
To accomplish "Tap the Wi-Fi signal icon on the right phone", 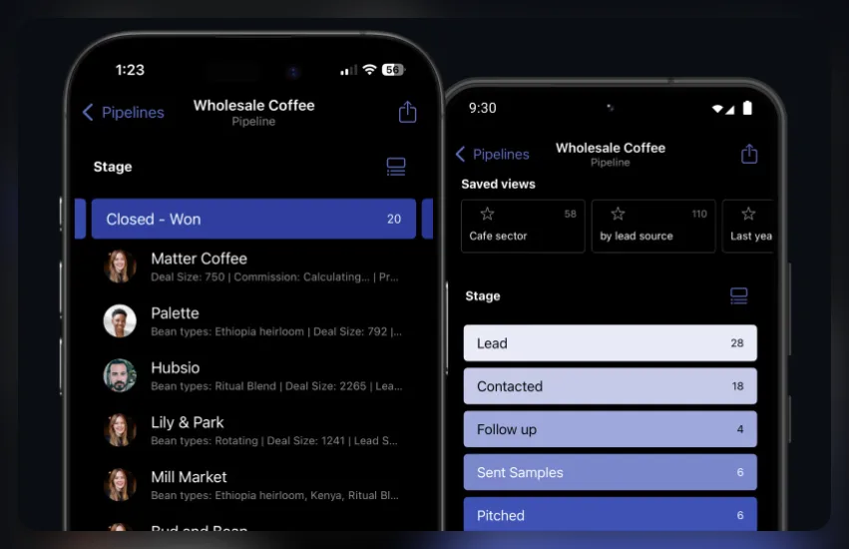I will click(x=717, y=109).
